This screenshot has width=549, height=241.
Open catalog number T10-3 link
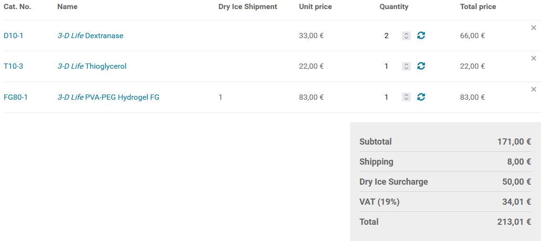pos(13,66)
